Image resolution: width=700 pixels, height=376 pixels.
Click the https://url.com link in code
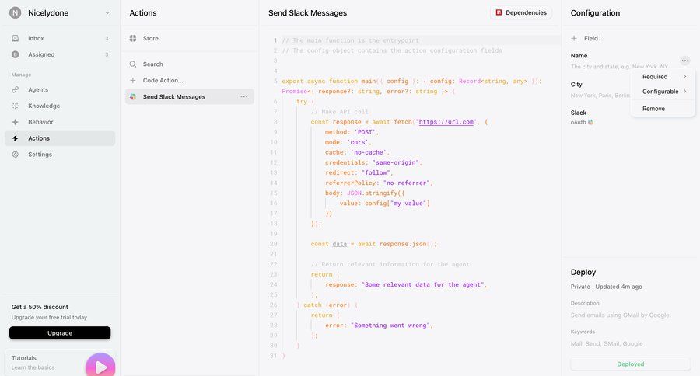click(446, 122)
